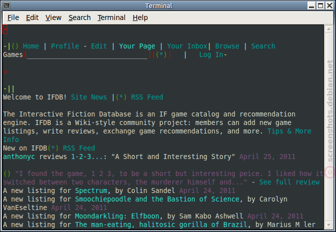Open the 1-2-3... game link
Viewport: 336px width, 232px height.
[87, 156]
